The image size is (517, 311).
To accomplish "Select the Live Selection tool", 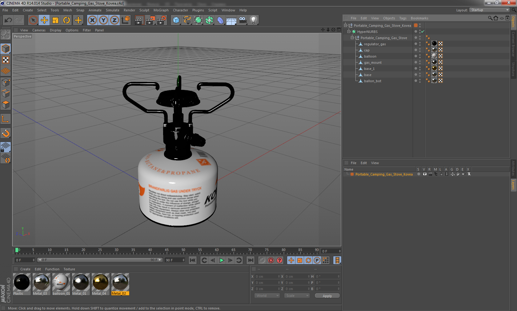I will pos(33,20).
